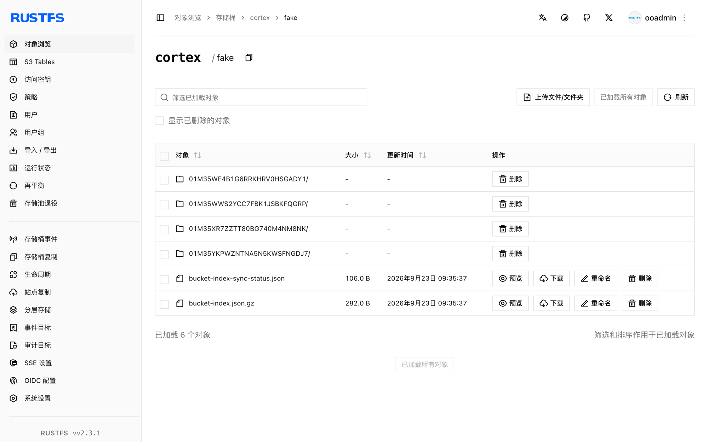Screen dimensions: 708x442
Task: Open 存储池退役 in sidebar
Action: tap(69, 203)
